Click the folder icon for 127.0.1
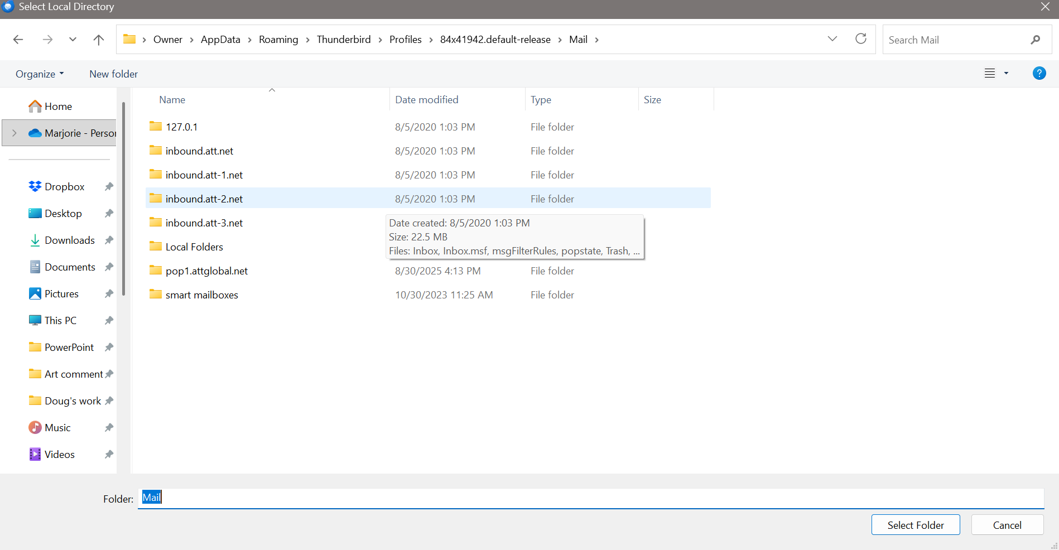 pyautogui.click(x=156, y=126)
